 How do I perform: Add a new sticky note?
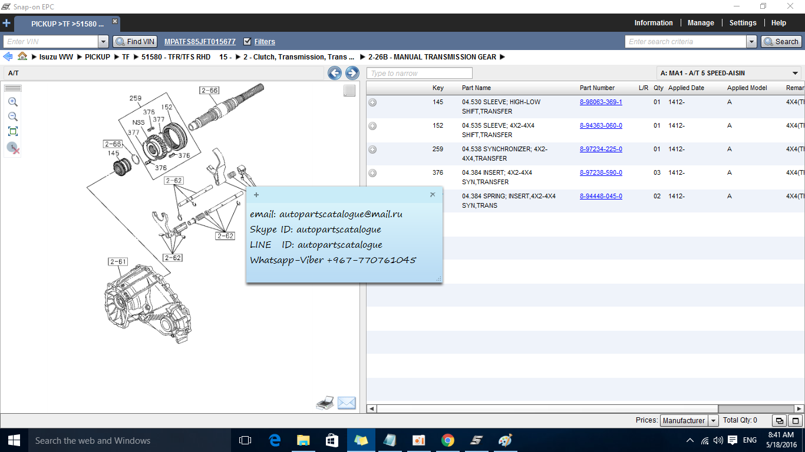pos(256,195)
